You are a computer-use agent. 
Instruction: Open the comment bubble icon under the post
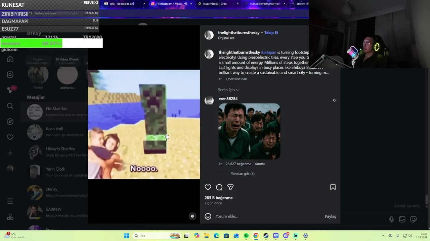pos(219,187)
